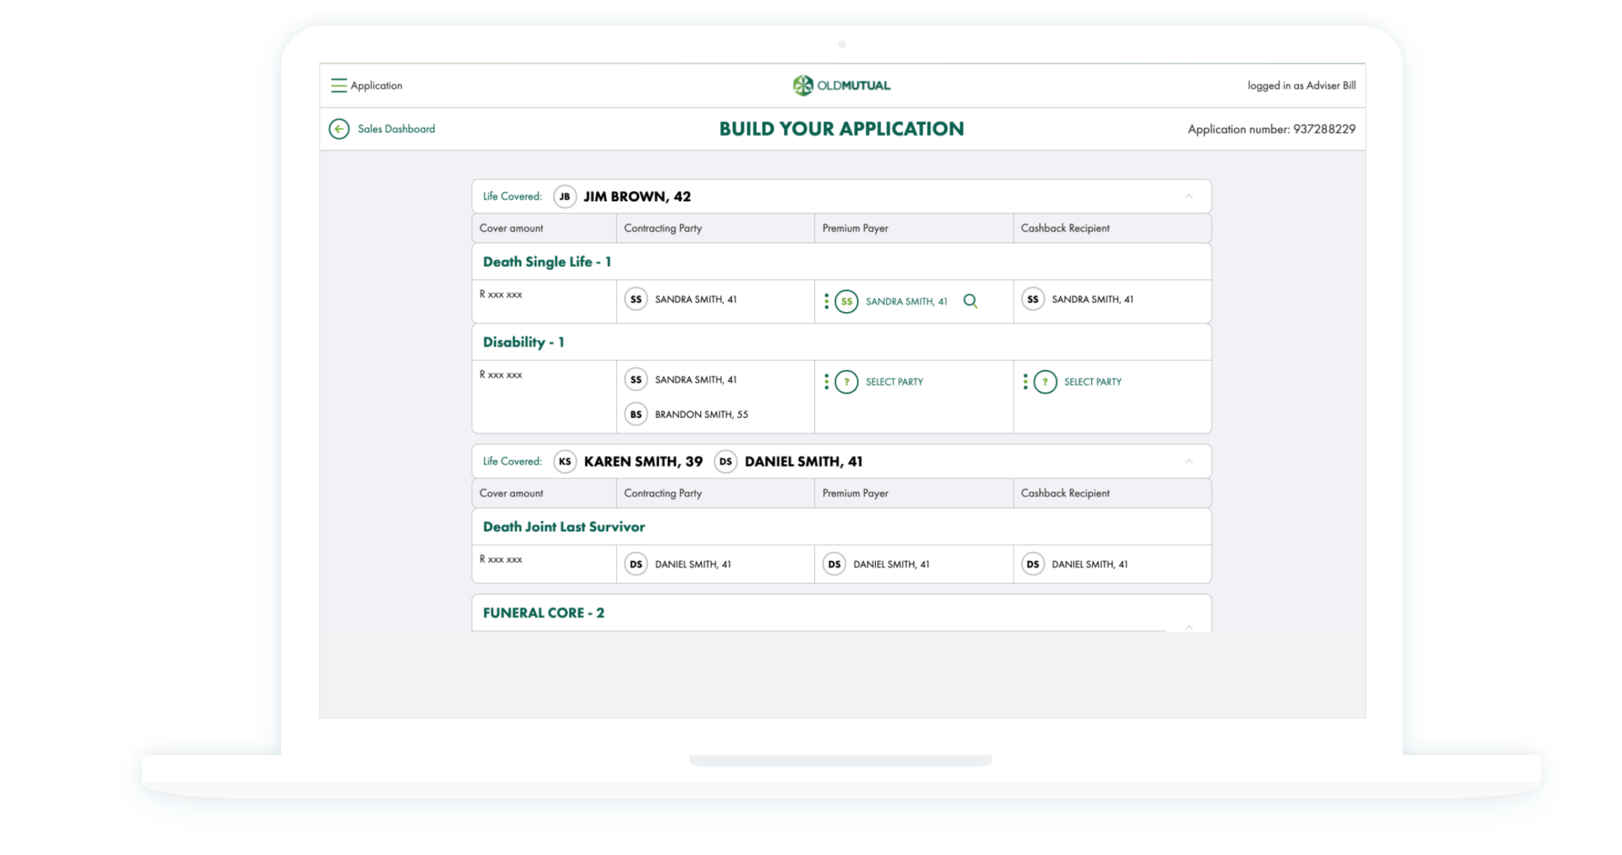
Task: Collapse the Karen Smith and Daniel Smith section
Action: coord(1189,462)
